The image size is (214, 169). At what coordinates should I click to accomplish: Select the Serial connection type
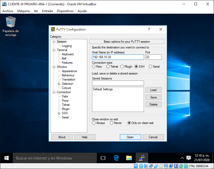[150, 67]
